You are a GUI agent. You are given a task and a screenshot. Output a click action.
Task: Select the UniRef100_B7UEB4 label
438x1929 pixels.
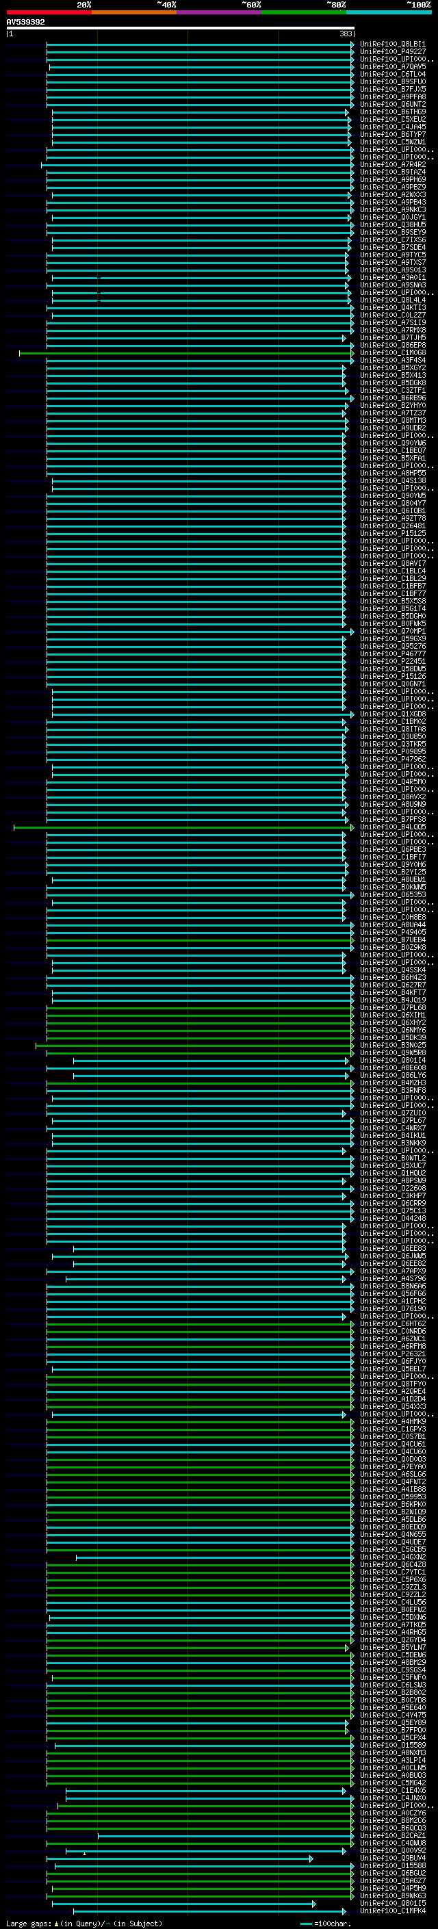[393, 940]
